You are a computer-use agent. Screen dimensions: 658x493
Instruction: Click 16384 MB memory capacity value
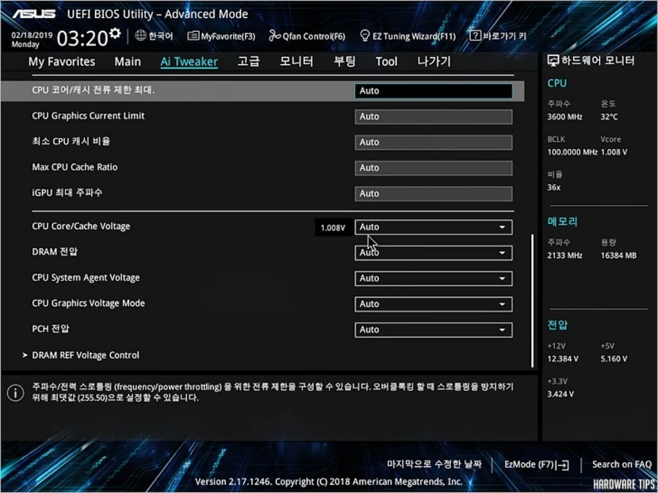point(619,255)
